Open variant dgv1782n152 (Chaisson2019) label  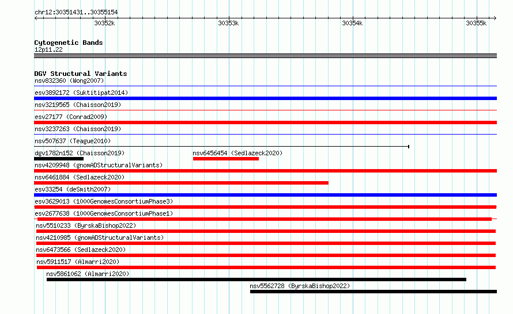point(80,153)
